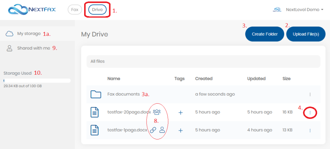Expand the NextLevel Demo account dropdown

(305, 10)
